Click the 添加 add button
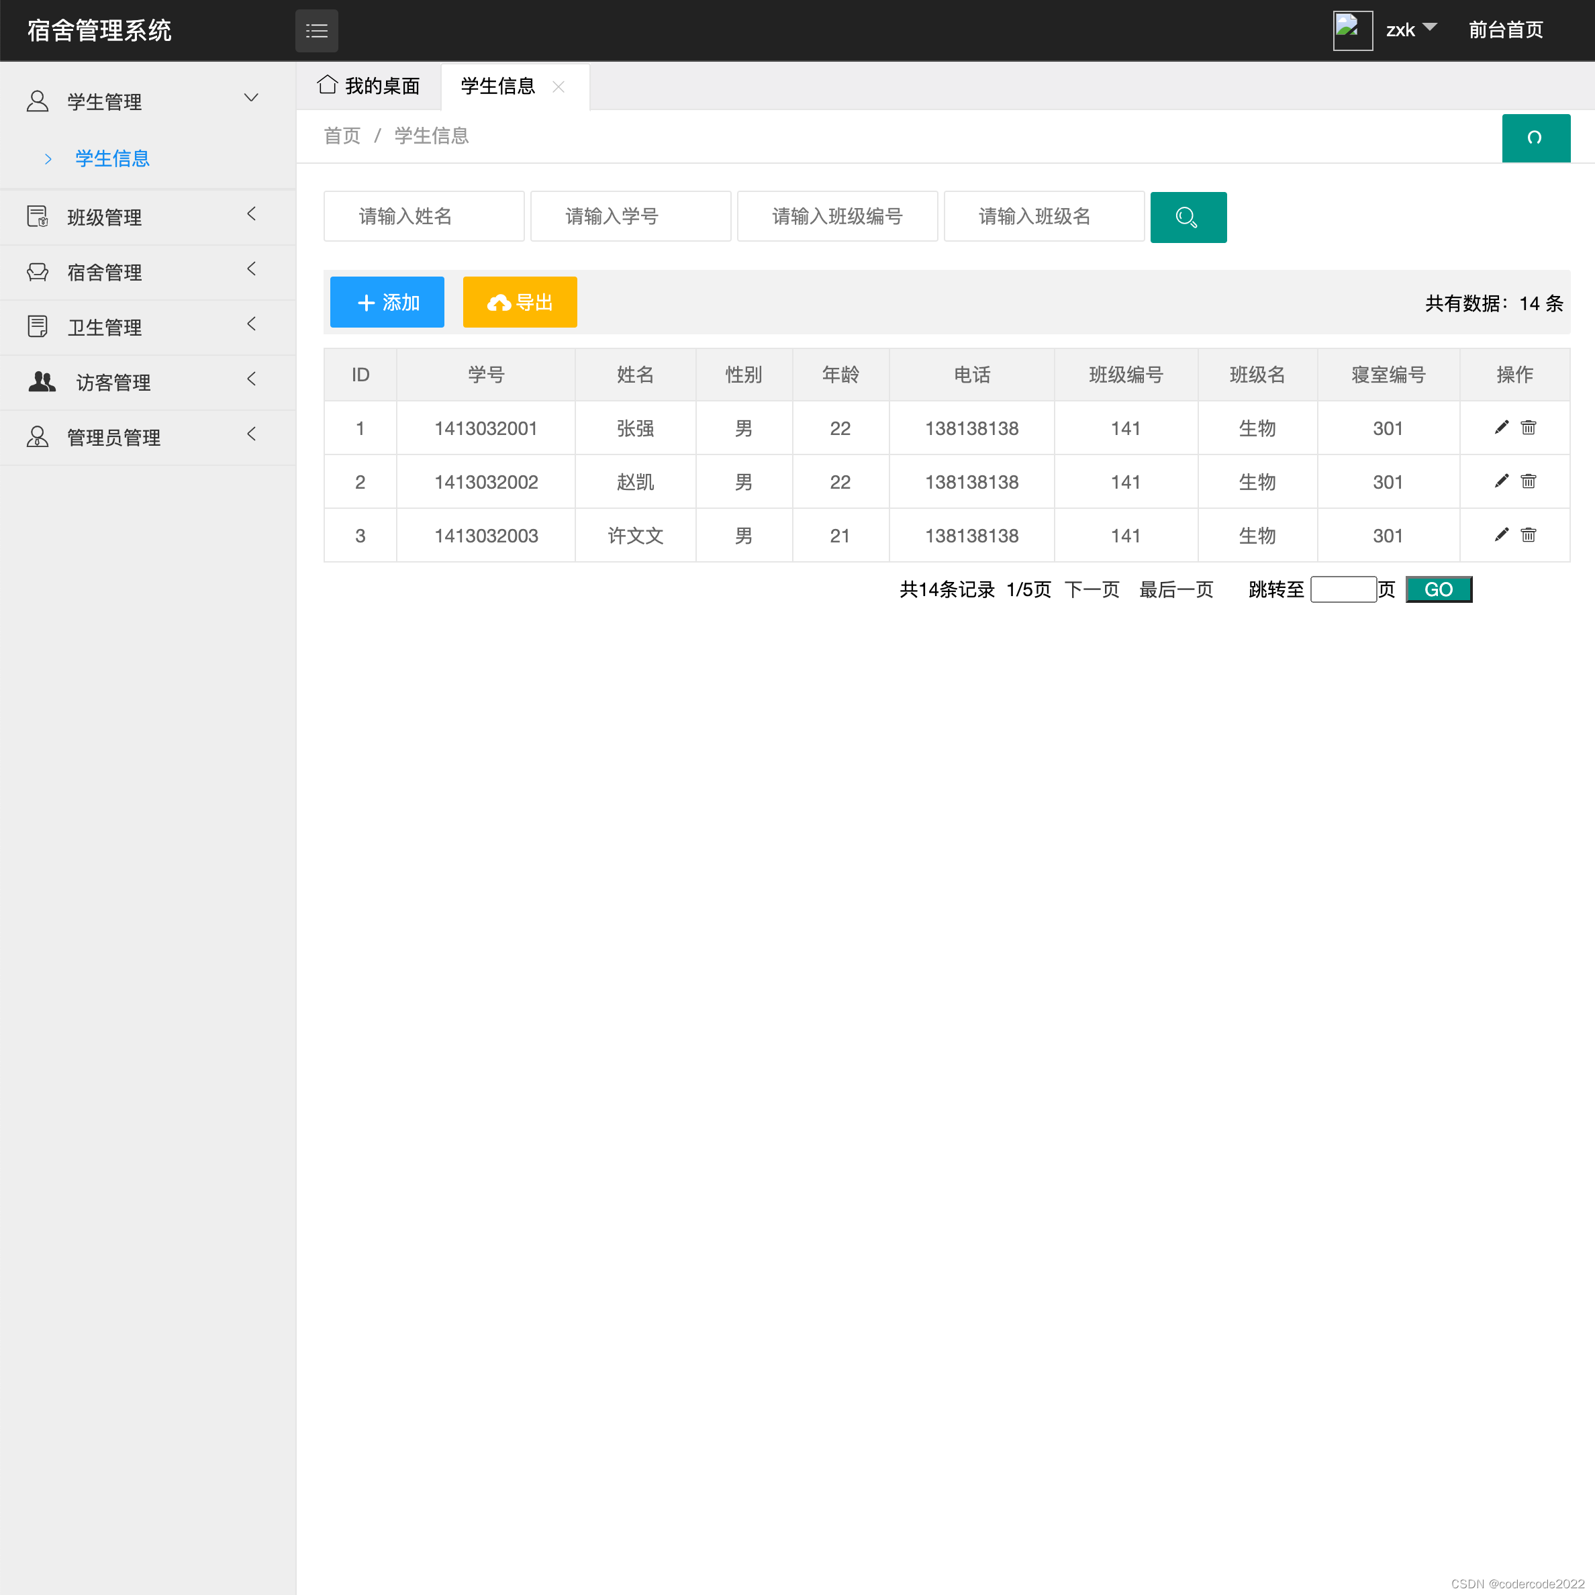This screenshot has height=1595, width=1595. (387, 302)
